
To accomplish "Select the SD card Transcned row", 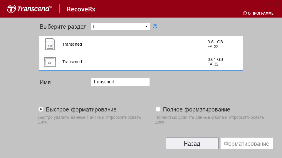I will pos(141,44).
